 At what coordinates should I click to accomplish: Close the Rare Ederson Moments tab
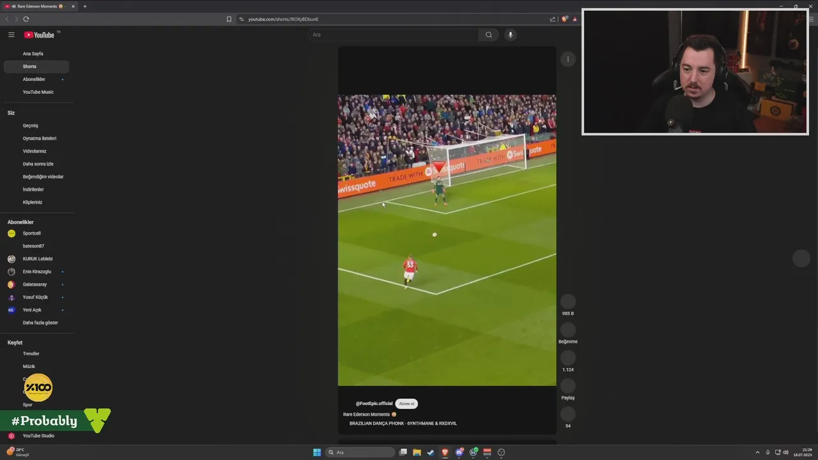click(73, 6)
